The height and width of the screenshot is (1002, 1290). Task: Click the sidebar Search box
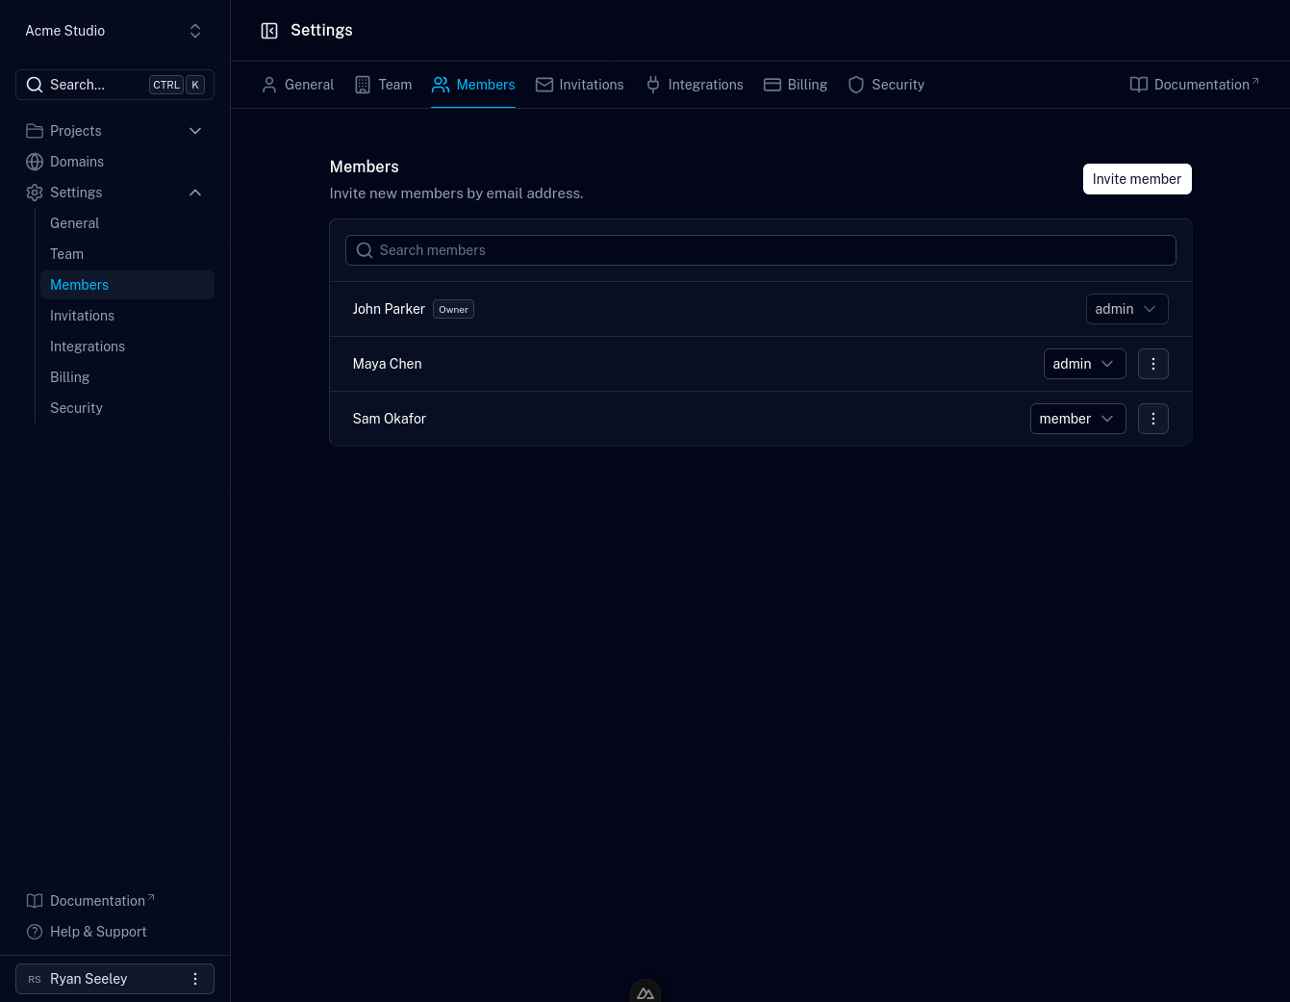point(114,85)
